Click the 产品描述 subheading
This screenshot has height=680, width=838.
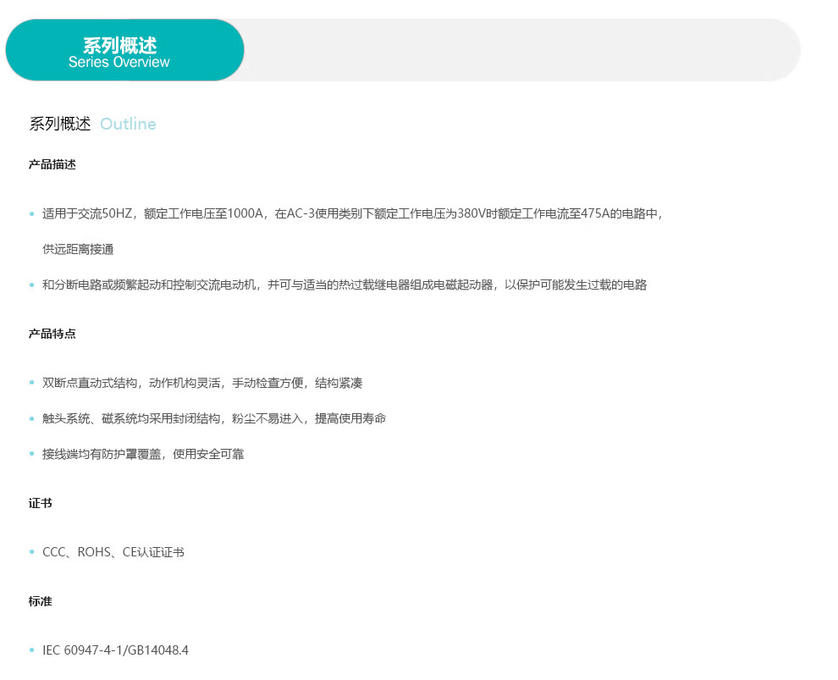52,165
